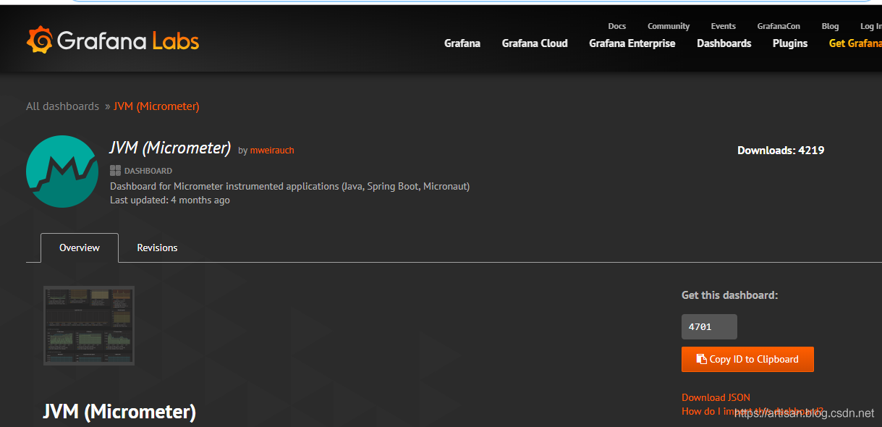The image size is (882, 427).
Task: Open the GrafanaCon link
Action: [x=779, y=26]
